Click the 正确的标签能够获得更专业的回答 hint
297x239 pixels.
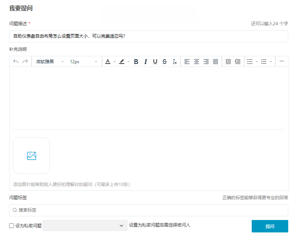(255, 198)
